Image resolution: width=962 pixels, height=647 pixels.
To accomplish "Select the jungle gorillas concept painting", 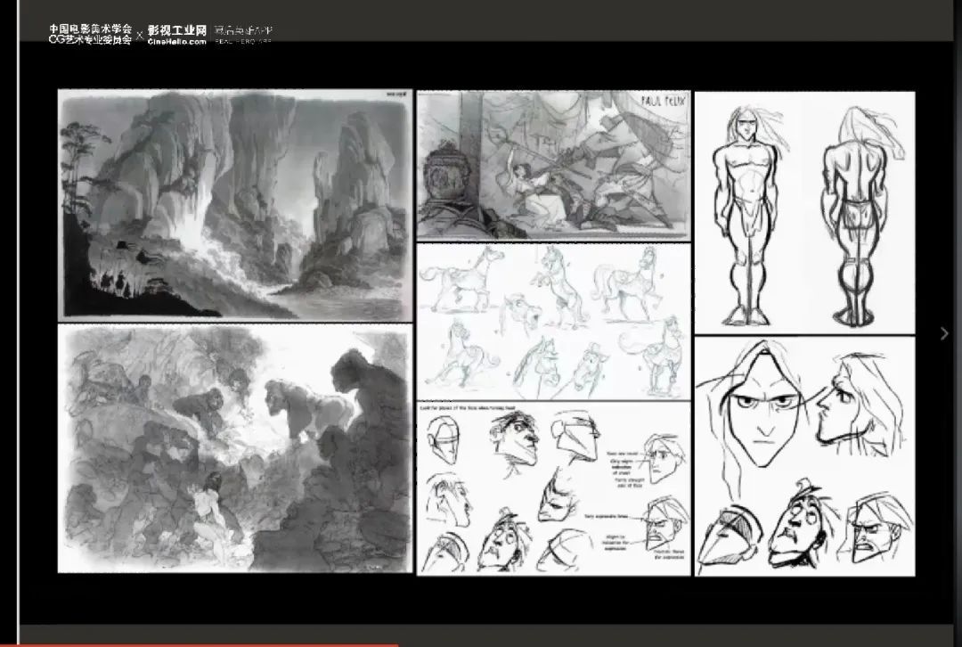I will 235,449.
